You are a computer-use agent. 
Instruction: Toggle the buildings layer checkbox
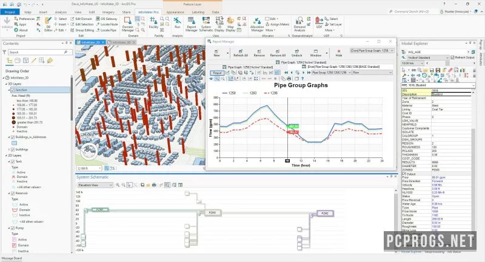(x=13, y=149)
